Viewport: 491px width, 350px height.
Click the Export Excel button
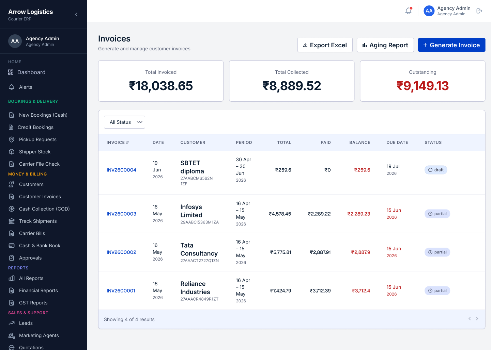coord(325,45)
